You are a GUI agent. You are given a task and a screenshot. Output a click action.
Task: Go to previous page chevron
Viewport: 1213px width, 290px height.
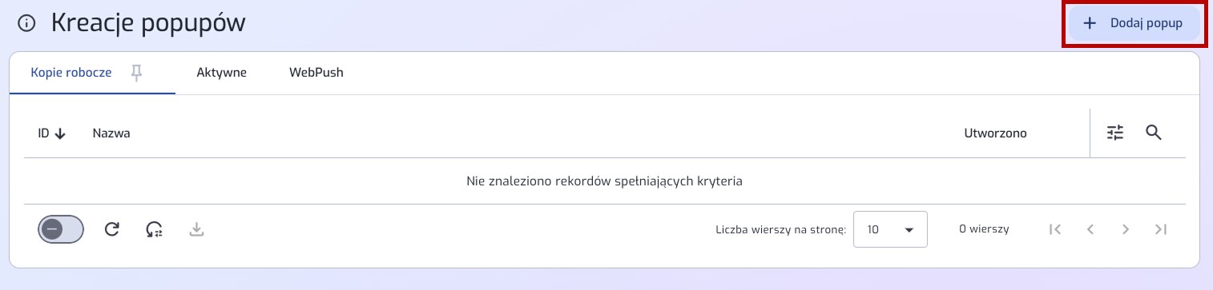(1090, 229)
